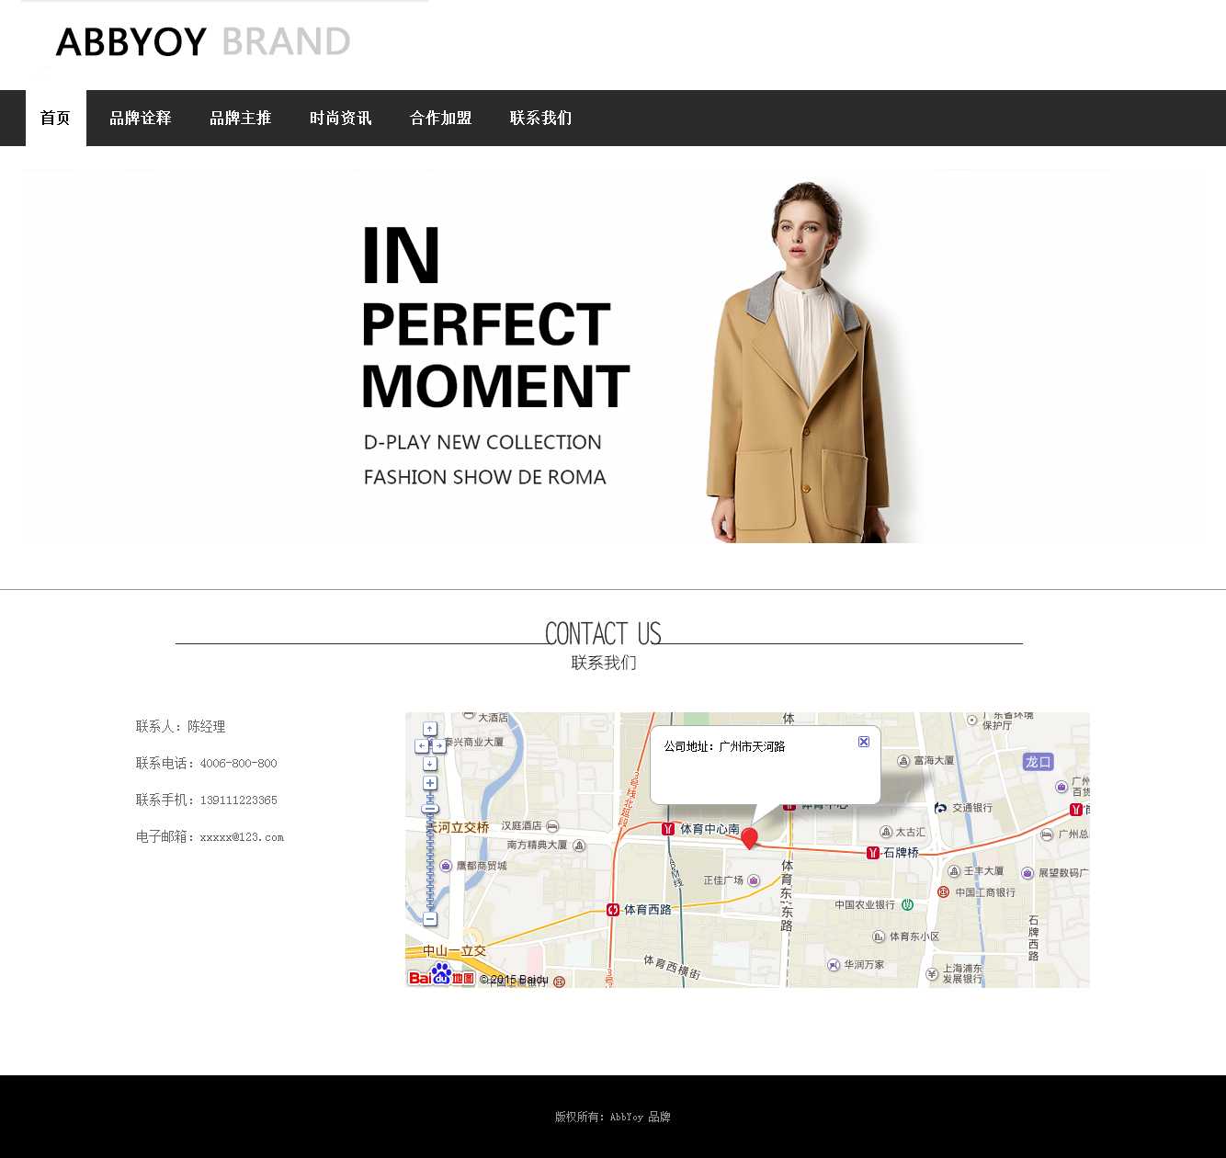This screenshot has width=1226, height=1158.
Task: Click the 石牌桥 metro station icon
Action: 873,852
